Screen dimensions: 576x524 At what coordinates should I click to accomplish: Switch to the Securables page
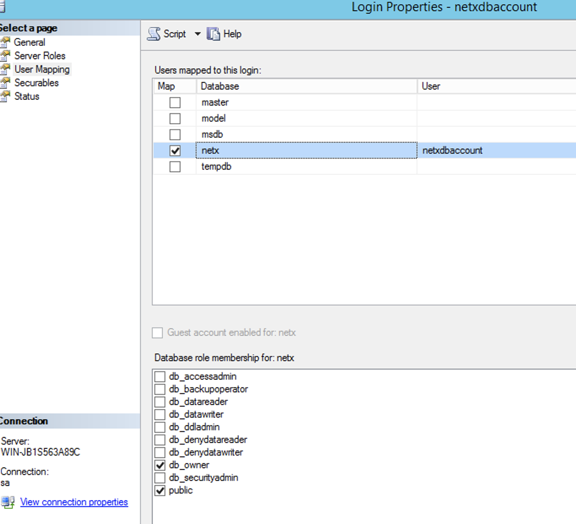pyautogui.click(x=36, y=83)
